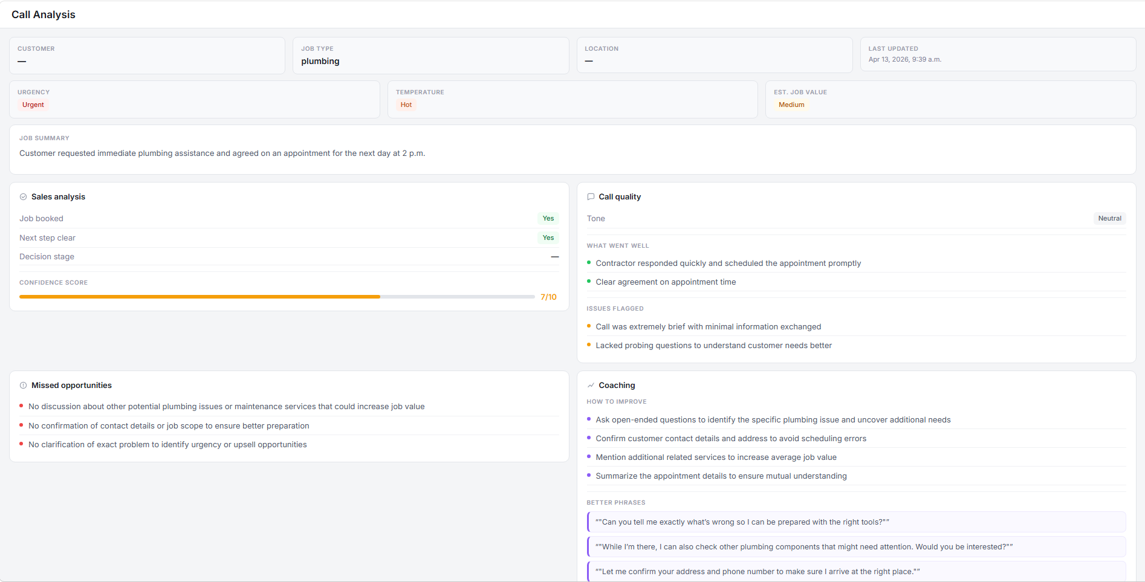Click the Urgent urgency badge
1145x582 pixels.
click(x=33, y=105)
